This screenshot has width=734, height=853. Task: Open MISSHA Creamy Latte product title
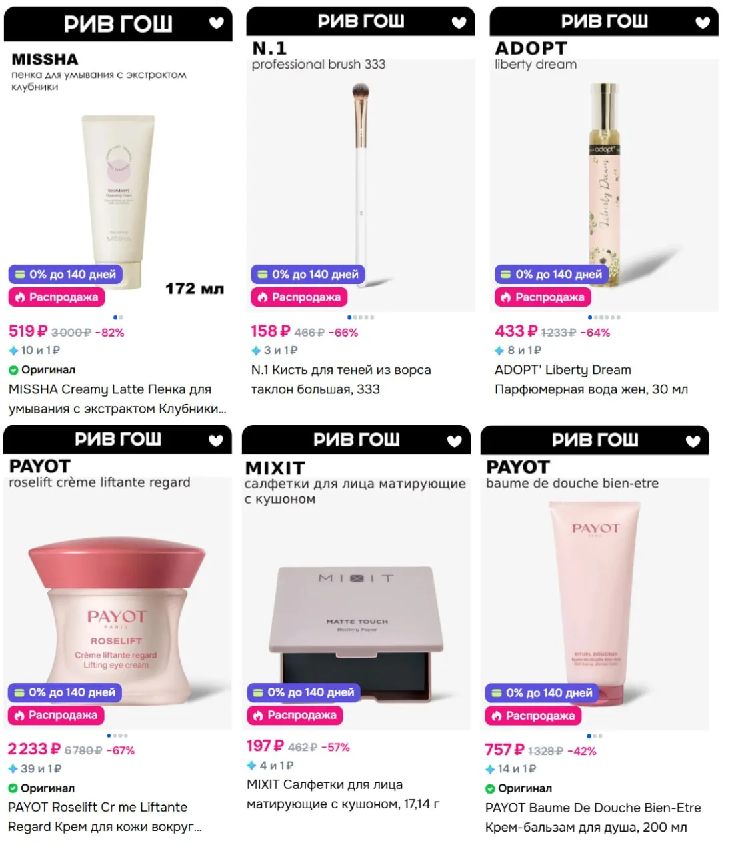tap(117, 399)
